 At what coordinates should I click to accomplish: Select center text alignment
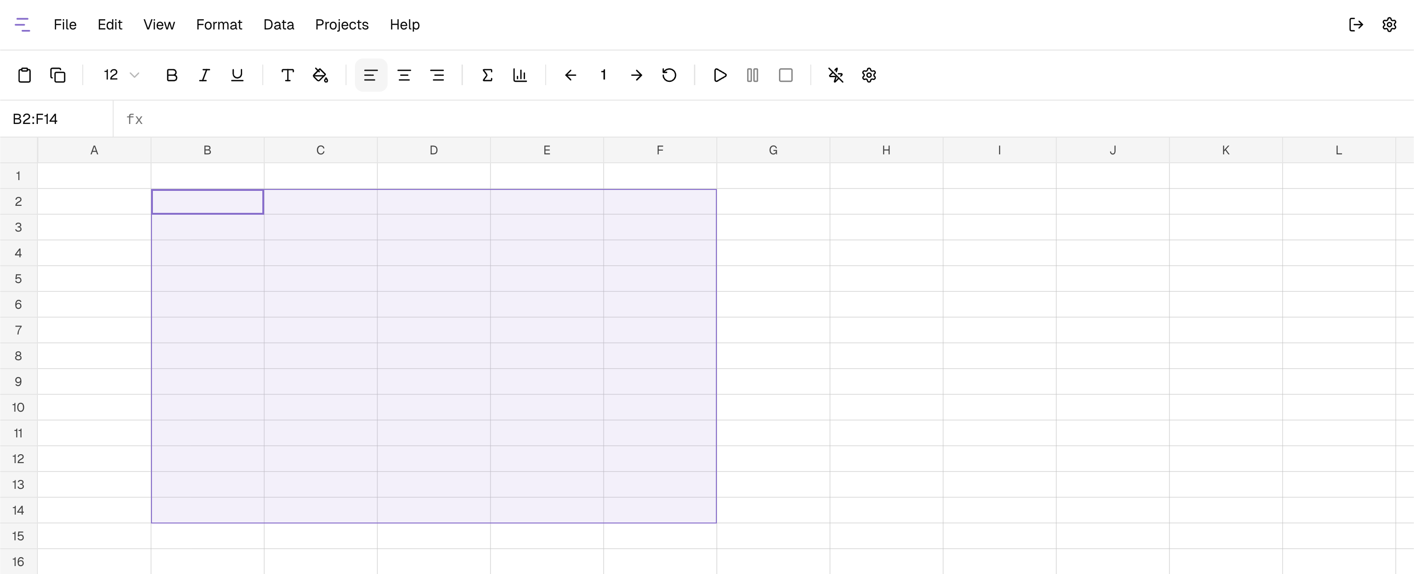(404, 75)
